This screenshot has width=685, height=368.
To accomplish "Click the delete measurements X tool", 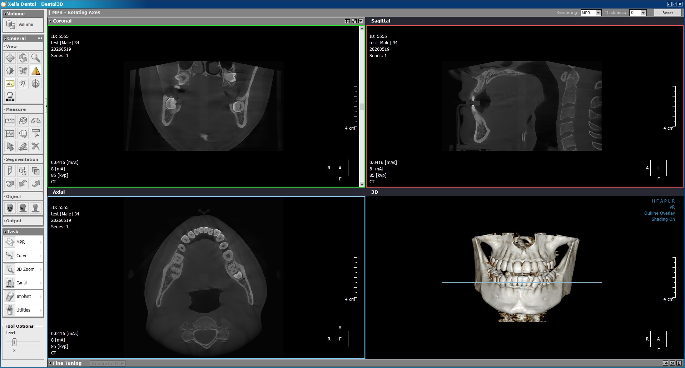I will [x=36, y=146].
